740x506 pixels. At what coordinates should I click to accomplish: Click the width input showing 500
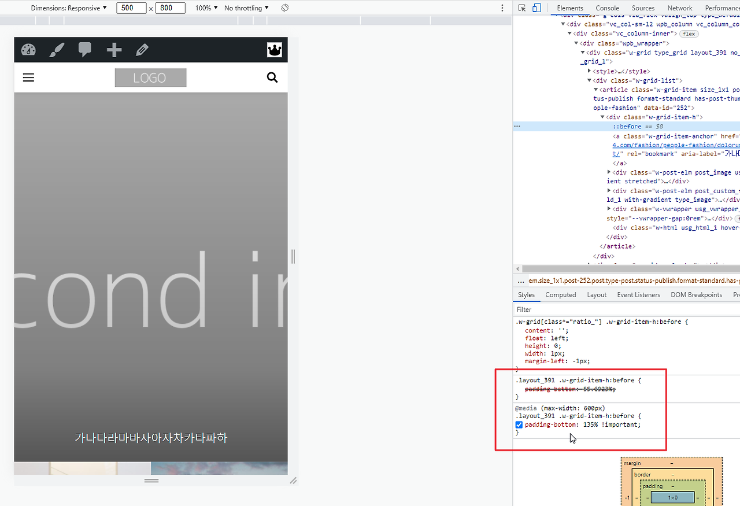[131, 8]
